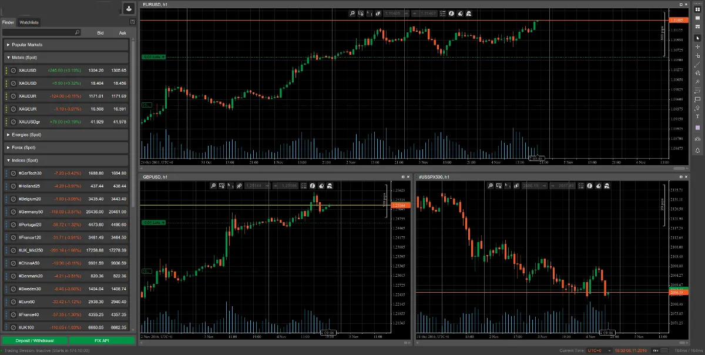Click the #France120 row
This screenshot has width=705, height=355.
coord(66,237)
